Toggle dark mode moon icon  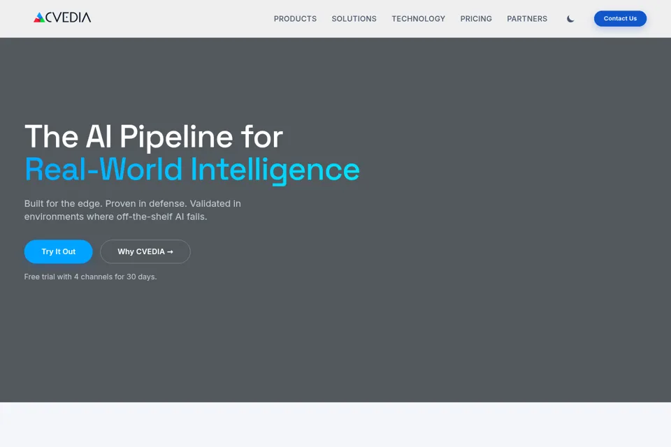pyautogui.click(x=570, y=19)
